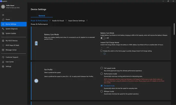
Task: Click the Customer Support headset icon
Action: 3,57
